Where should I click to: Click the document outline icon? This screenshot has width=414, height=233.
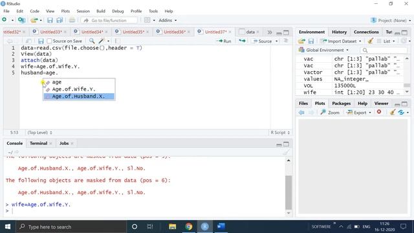286,41
